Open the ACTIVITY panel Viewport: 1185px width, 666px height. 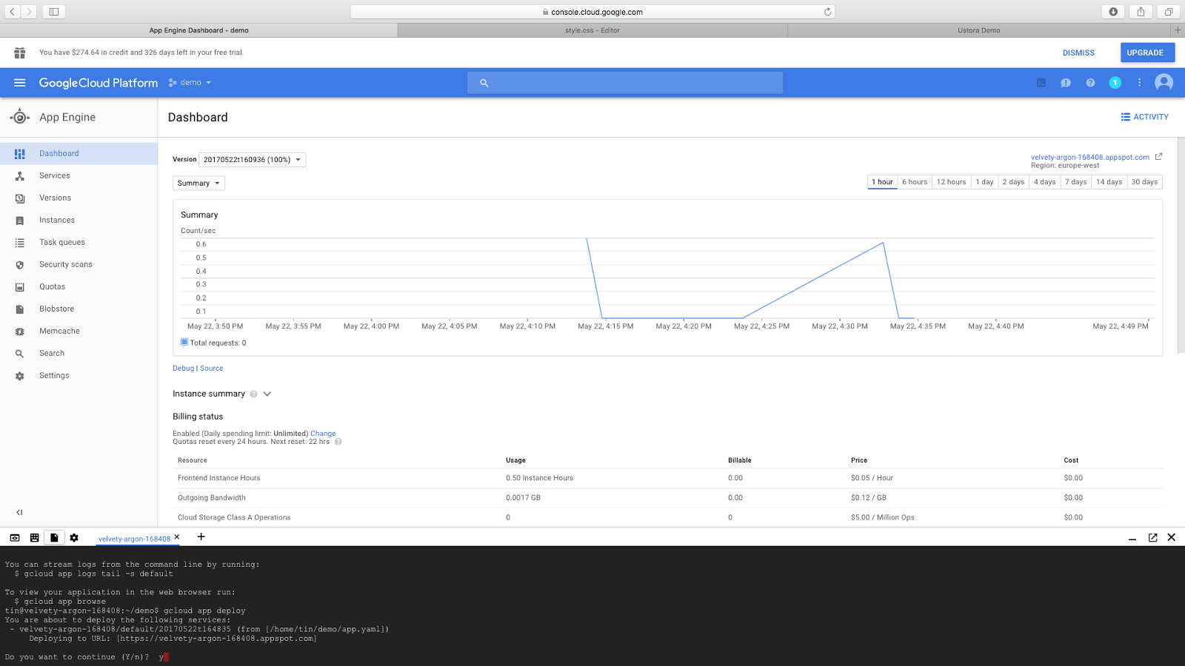click(x=1145, y=117)
